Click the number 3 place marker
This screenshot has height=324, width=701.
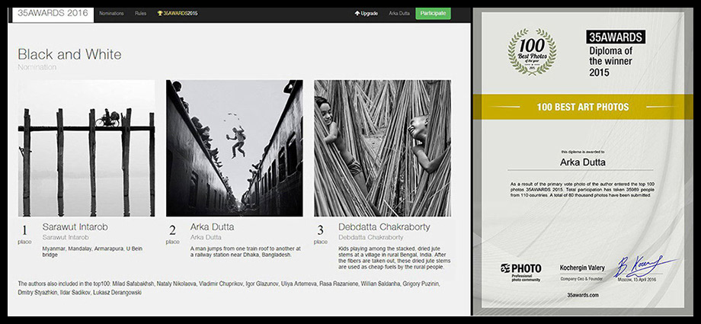[320, 230]
